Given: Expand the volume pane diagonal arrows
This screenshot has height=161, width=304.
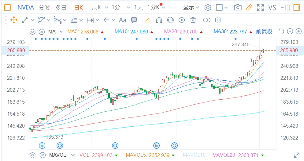Looking at the screenshot, I should [x=297, y=155].
